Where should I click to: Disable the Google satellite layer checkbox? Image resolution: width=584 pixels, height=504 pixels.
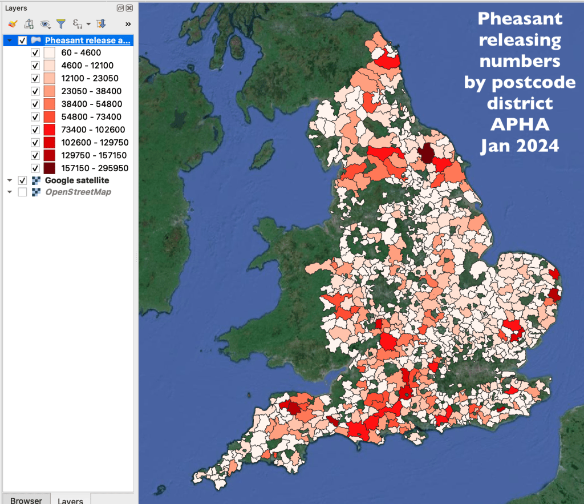click(23, 180)
